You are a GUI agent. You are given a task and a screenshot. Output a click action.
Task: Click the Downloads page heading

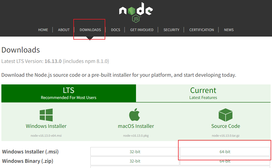pyautogui.click(x=21, y=50)
